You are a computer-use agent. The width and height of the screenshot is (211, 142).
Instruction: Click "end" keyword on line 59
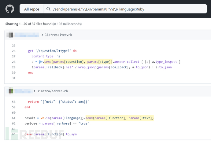[x=27, y=107]
